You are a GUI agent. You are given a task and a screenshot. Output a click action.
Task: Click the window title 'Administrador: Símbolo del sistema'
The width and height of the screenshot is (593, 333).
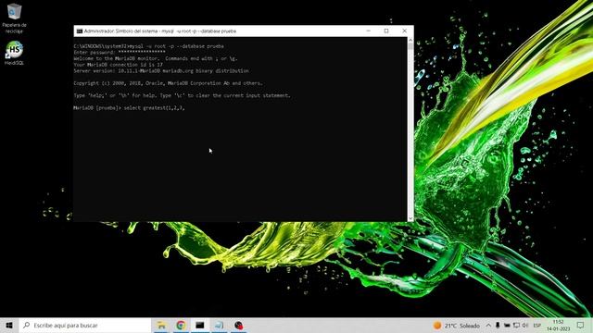pyautogui.click(x=160, y=31)
